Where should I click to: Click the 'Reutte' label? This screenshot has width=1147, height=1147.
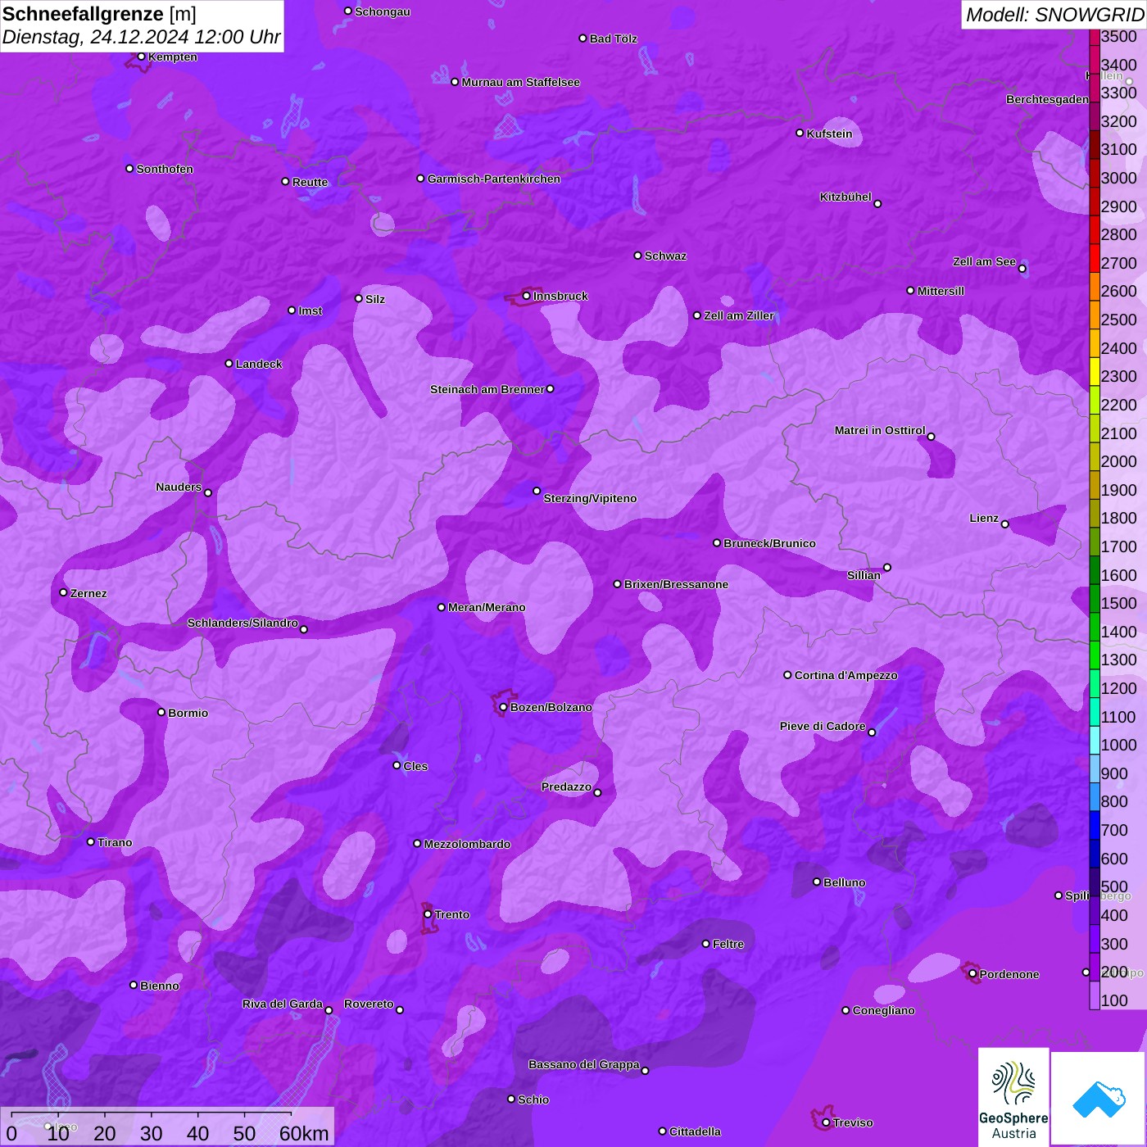311,182
